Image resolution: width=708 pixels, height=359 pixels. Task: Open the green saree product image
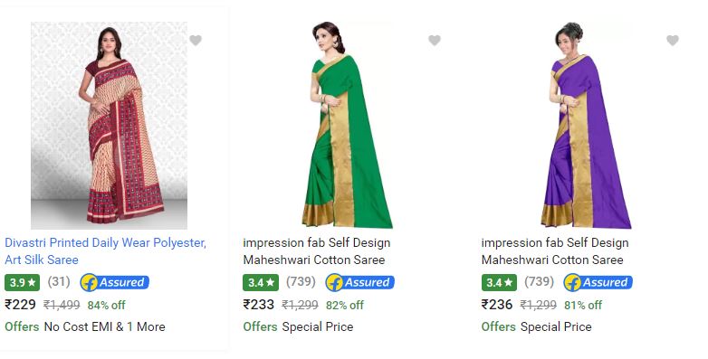pos(347,126)
